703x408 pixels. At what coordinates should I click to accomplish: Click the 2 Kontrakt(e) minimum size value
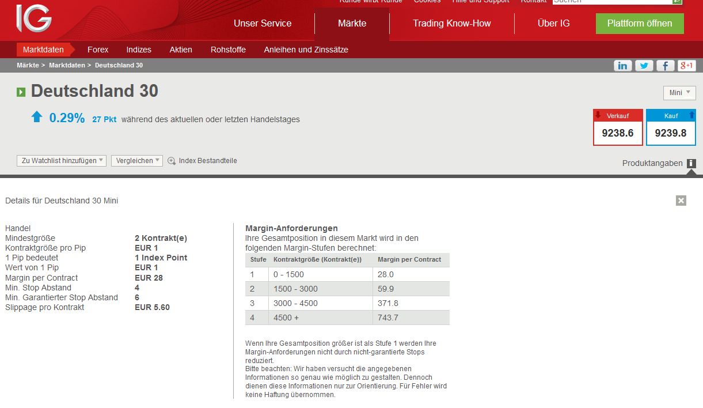pos(161,238)
